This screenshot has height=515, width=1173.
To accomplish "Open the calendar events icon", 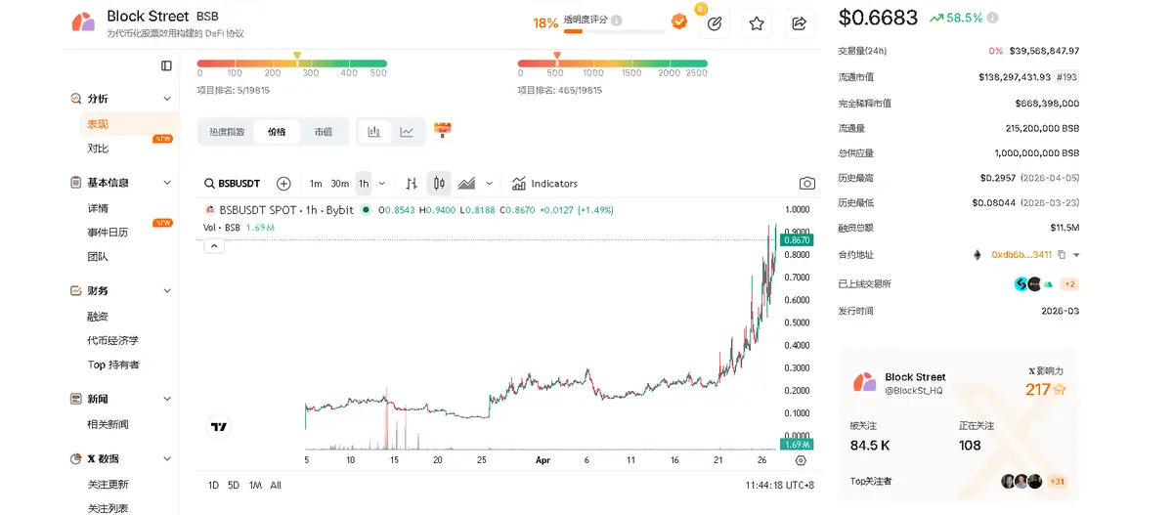I will [442, 131].
